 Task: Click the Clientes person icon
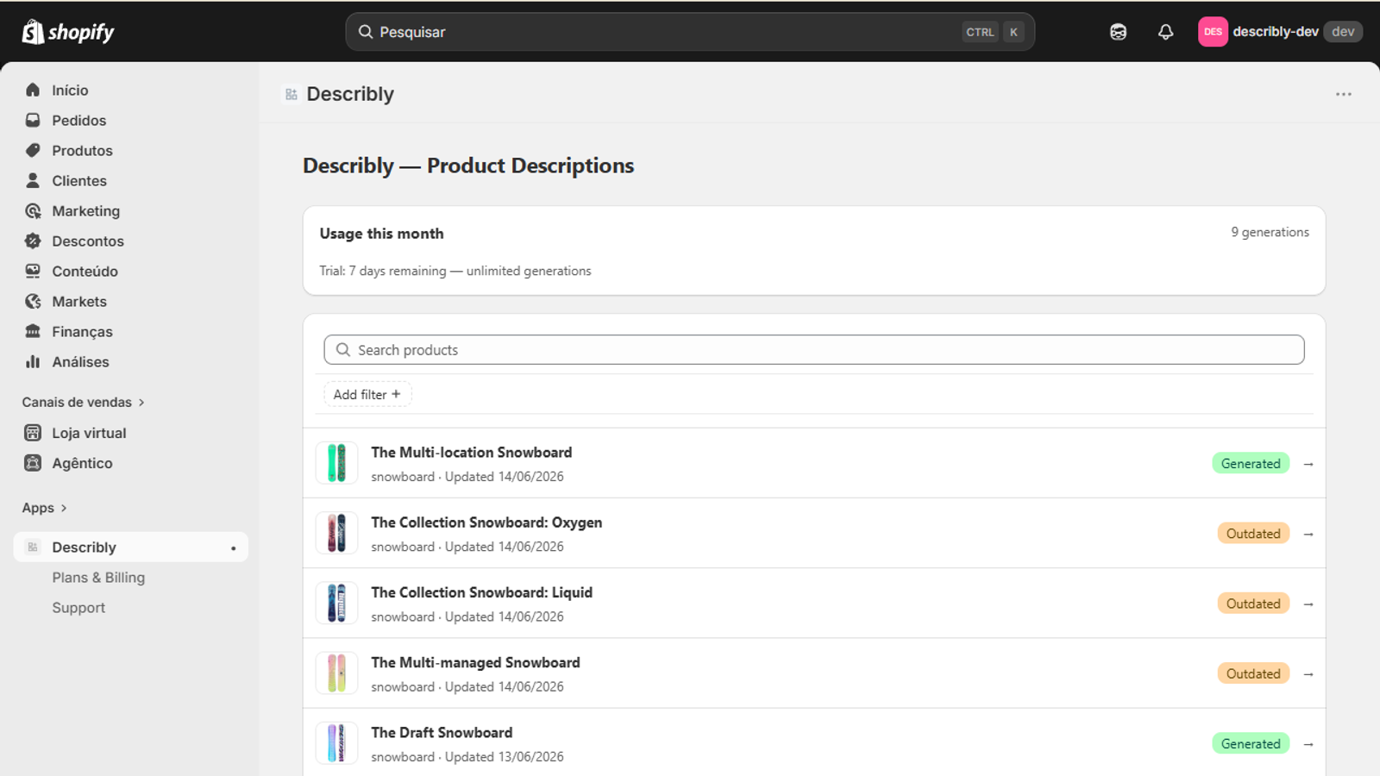(33, 180)
